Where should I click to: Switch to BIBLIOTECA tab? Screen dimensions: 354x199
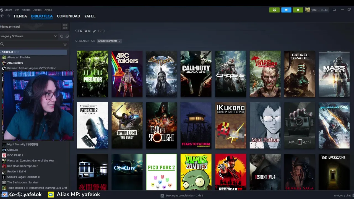coord(42,16)
